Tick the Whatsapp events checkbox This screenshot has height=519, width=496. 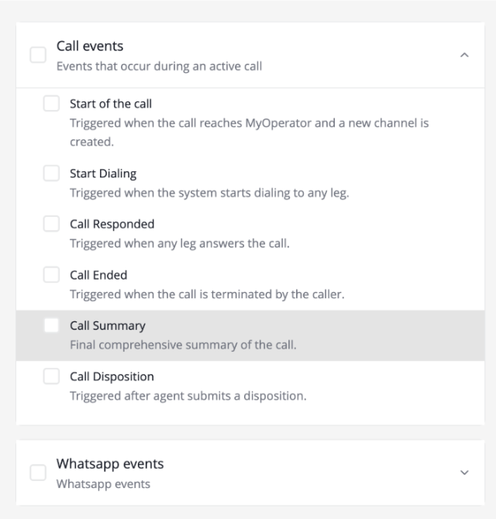click(38, 473)
